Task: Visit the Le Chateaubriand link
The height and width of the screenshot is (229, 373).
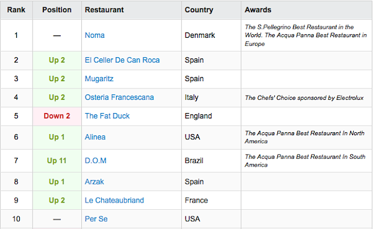Action: click(114, 200)
